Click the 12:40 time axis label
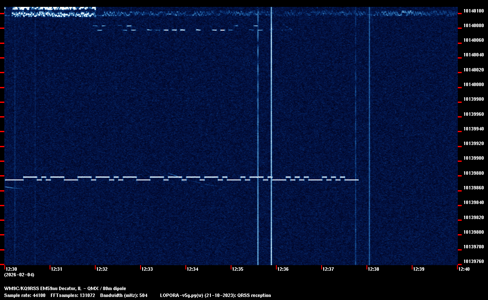The width and height of the screenshot is (488, 300). (464, 269)
